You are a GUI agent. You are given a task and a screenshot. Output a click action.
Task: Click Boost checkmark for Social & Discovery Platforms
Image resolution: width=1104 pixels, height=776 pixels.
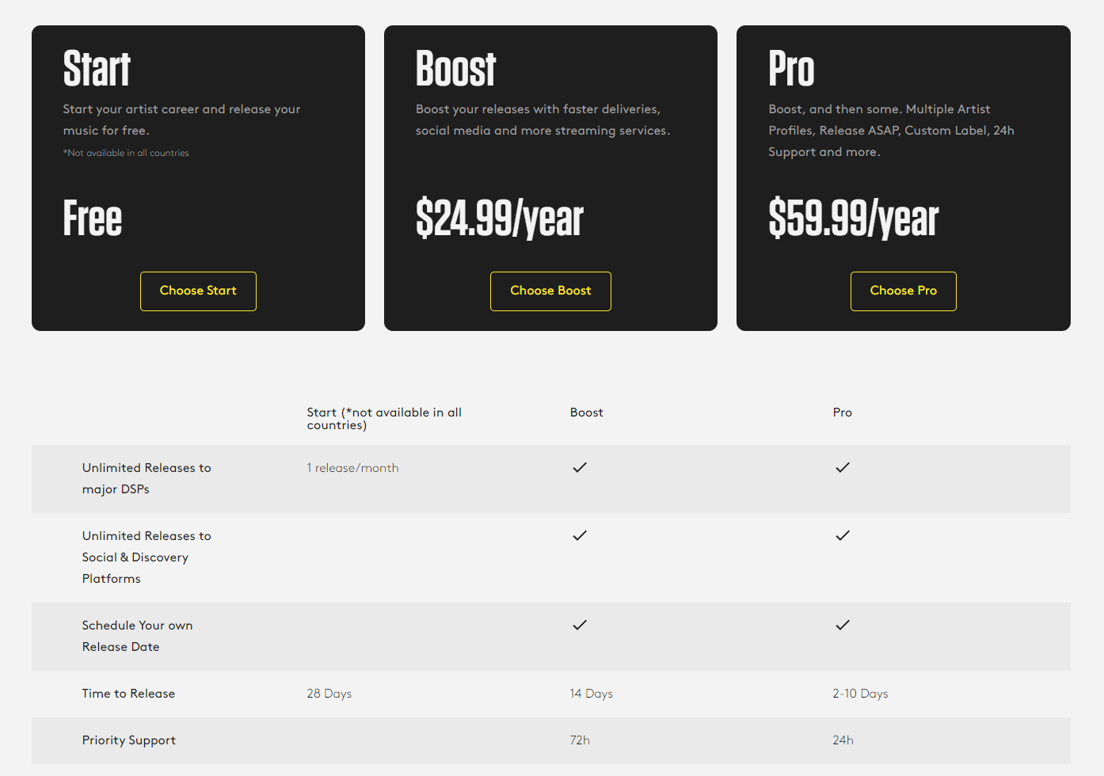pos(580,535)
